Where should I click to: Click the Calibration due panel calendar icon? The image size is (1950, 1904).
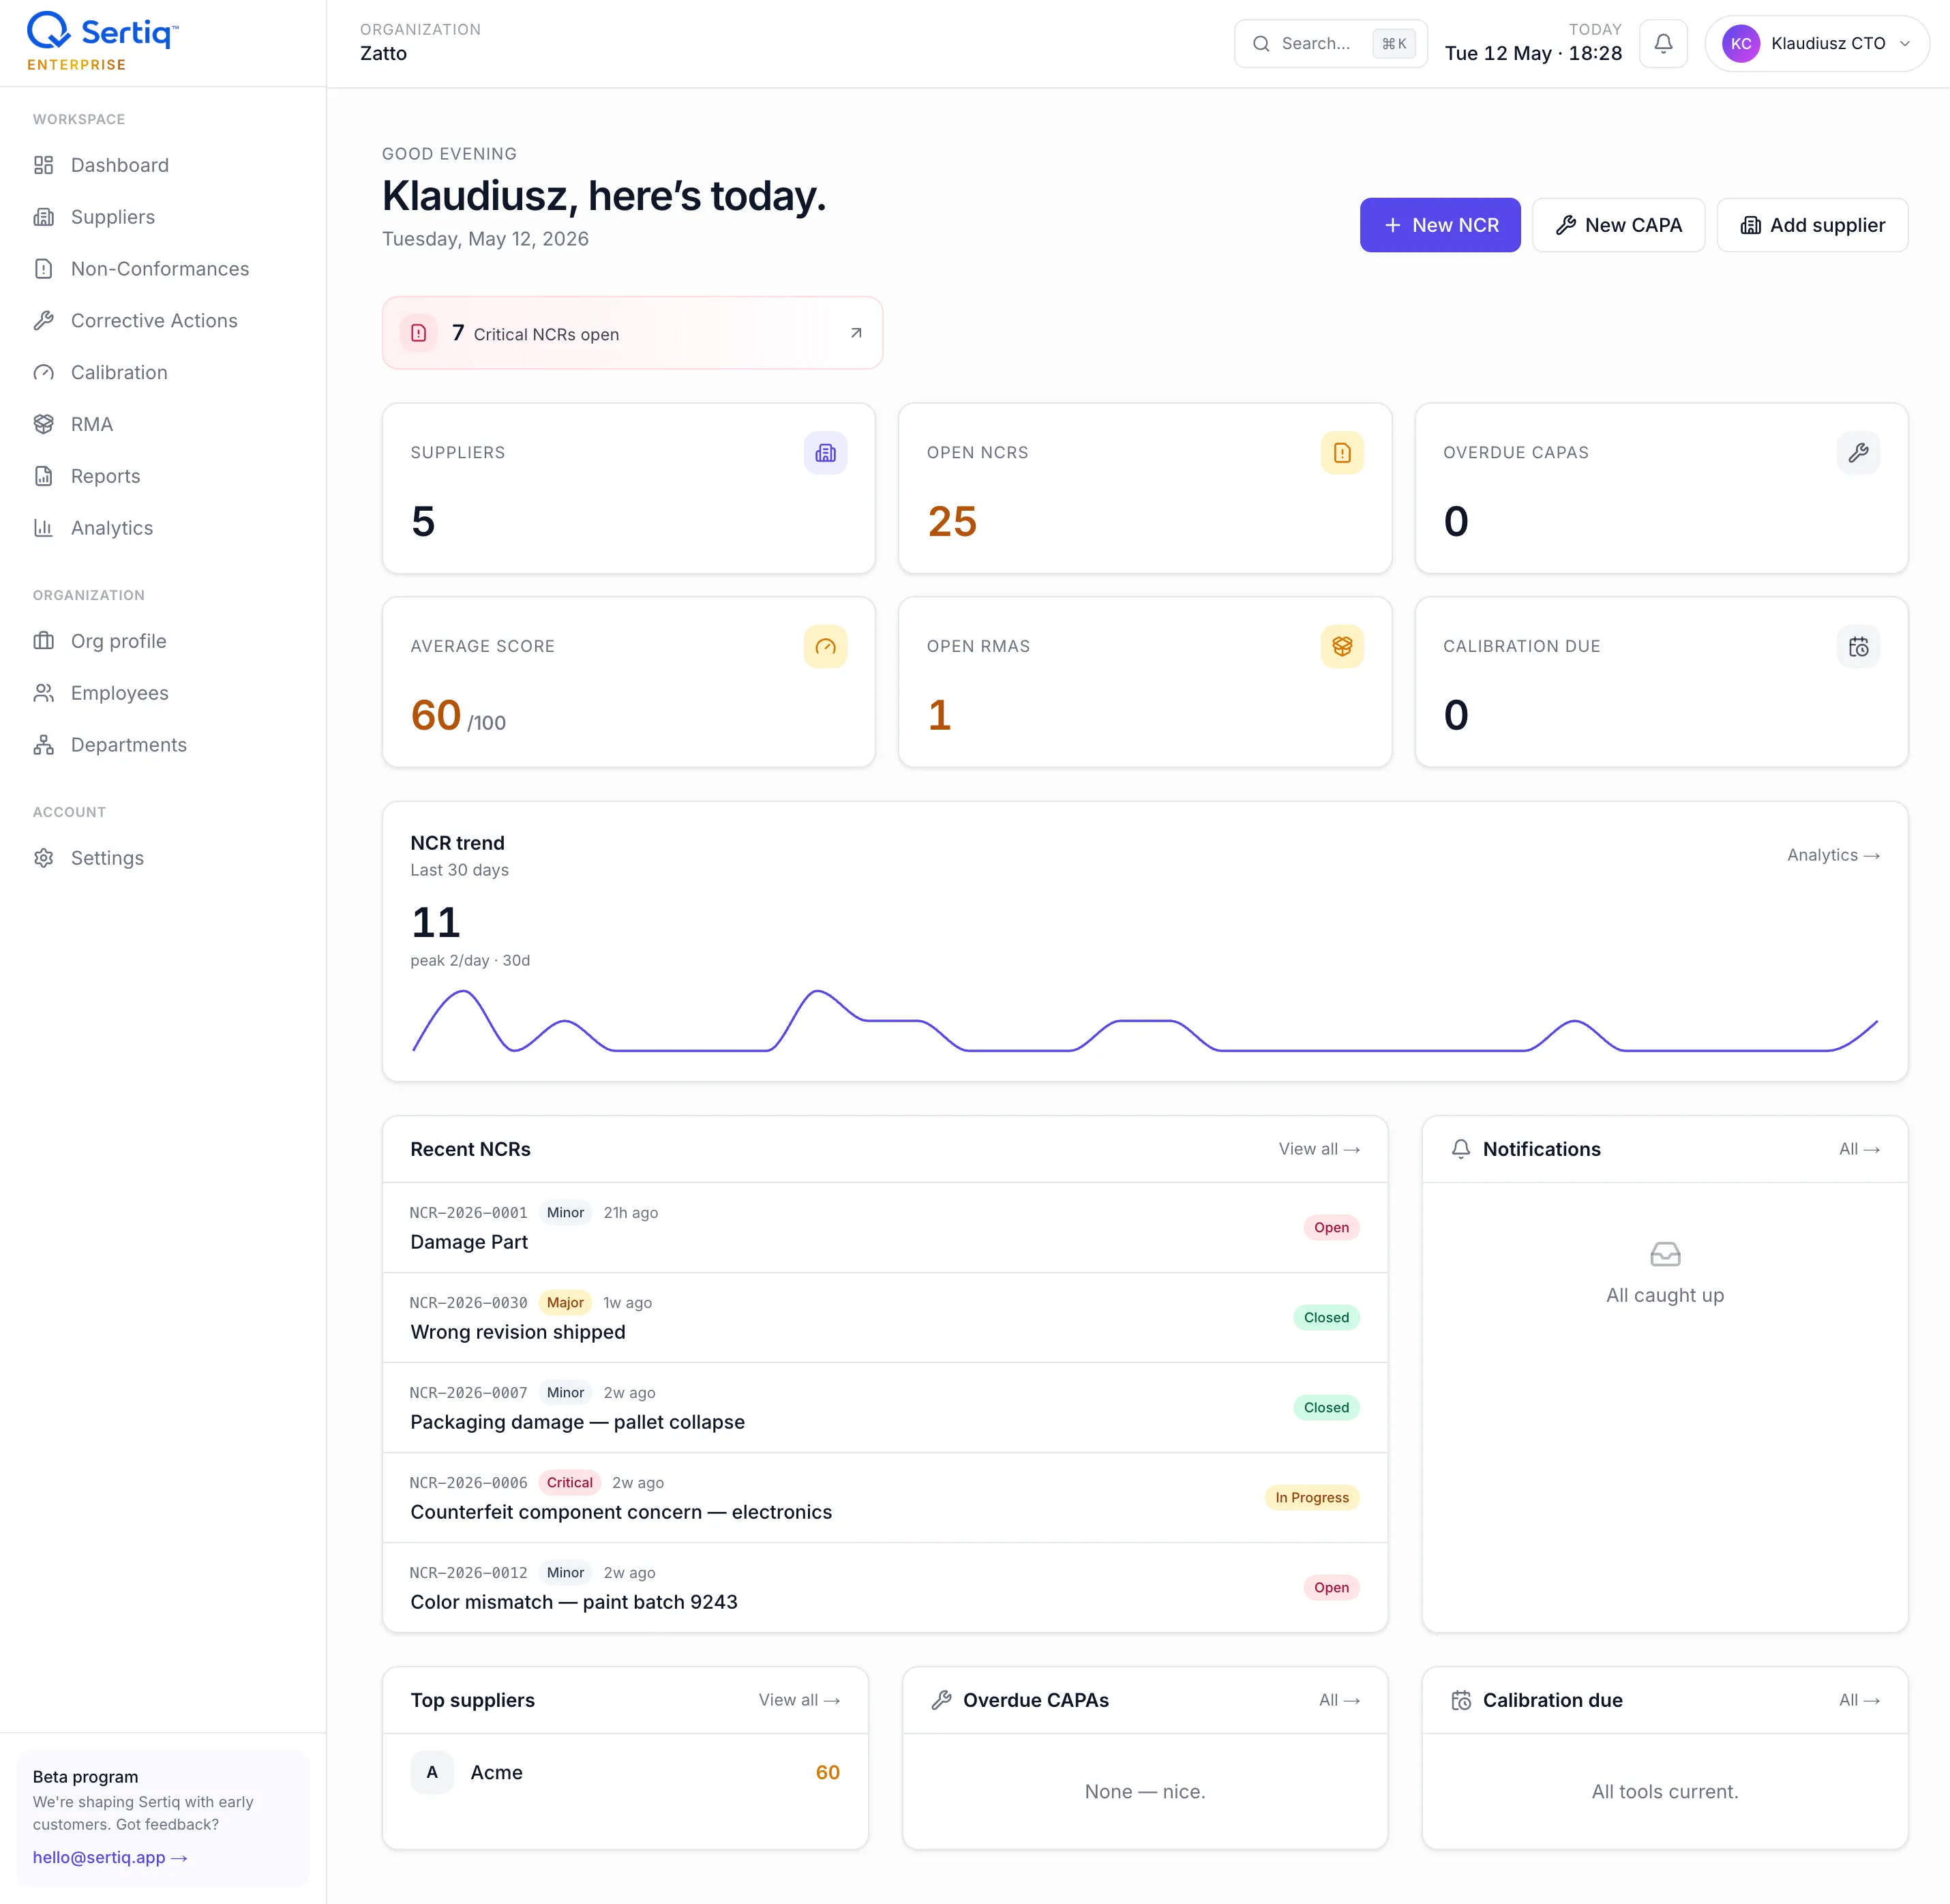1461,1700
